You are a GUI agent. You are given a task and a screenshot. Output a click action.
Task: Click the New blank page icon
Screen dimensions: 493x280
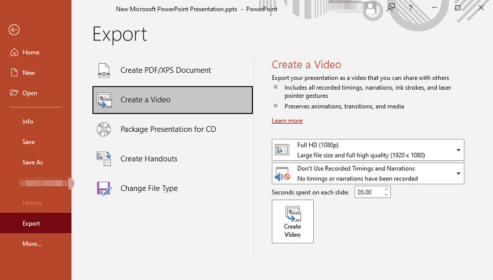pyautogui.click(x=14, y=72)
